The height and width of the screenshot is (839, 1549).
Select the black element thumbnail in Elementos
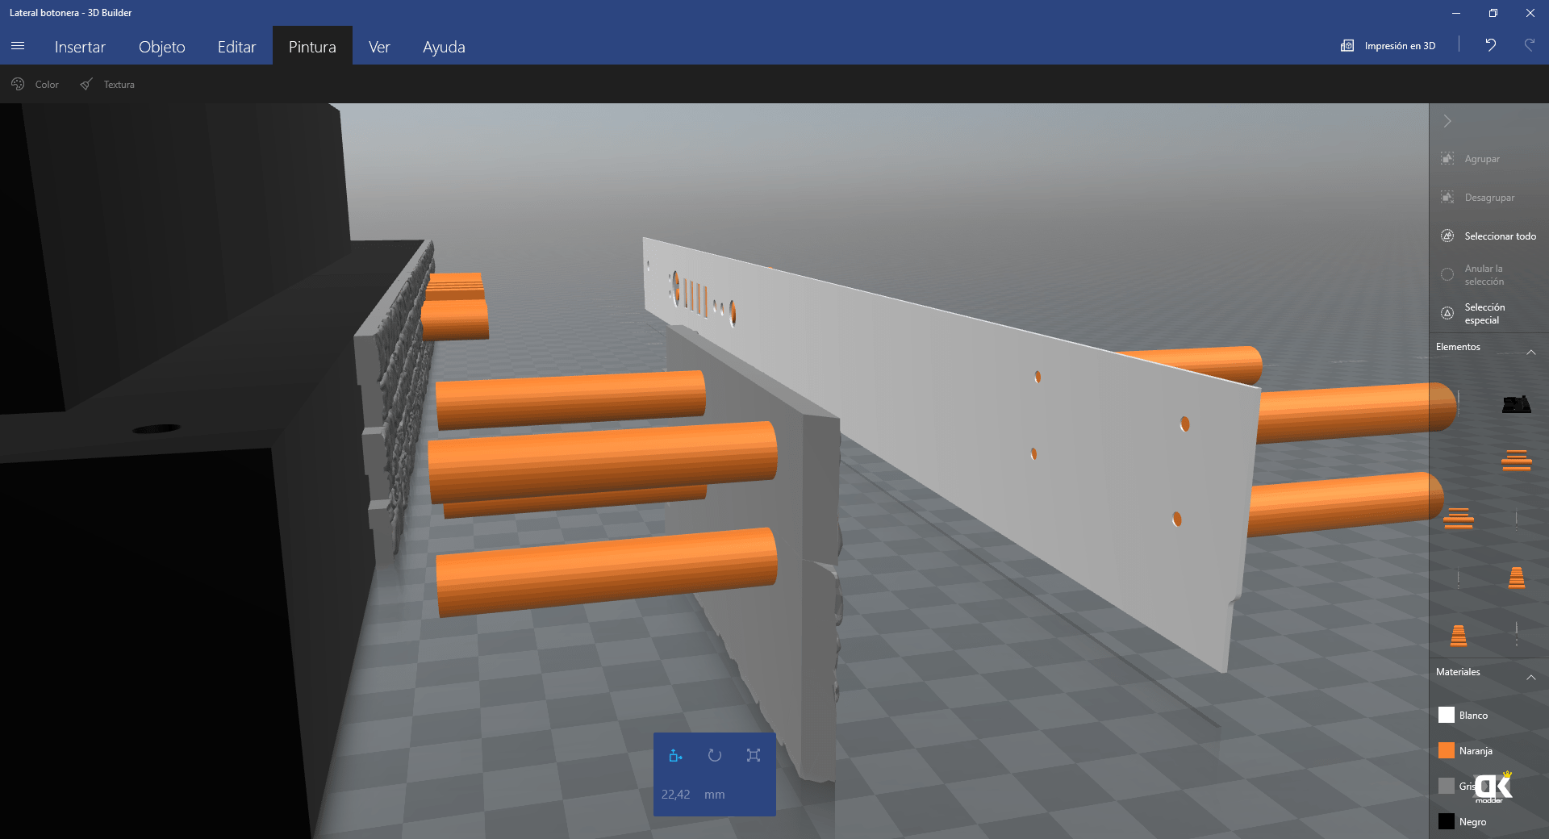[x=1516, y=404]
